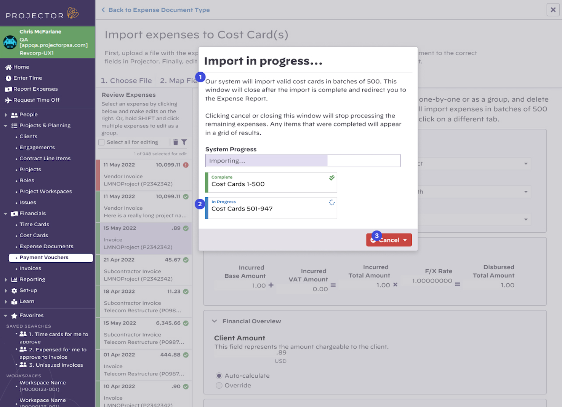
Task: Select the 15 May 2022 .89 expense row
Action: pyautogui.click(x=144, y=238)
